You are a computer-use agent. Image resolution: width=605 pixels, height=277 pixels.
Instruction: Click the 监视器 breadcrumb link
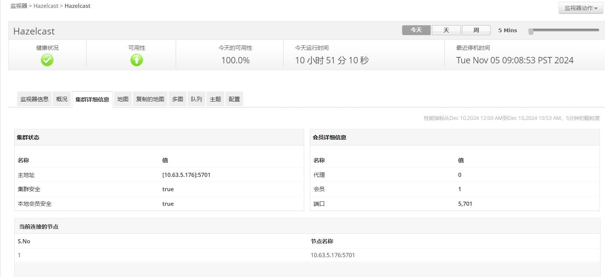point(19,6)
